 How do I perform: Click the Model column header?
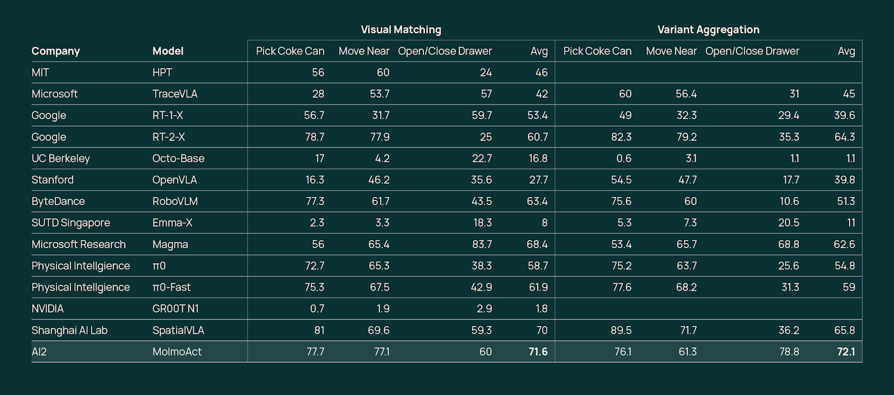168,51
